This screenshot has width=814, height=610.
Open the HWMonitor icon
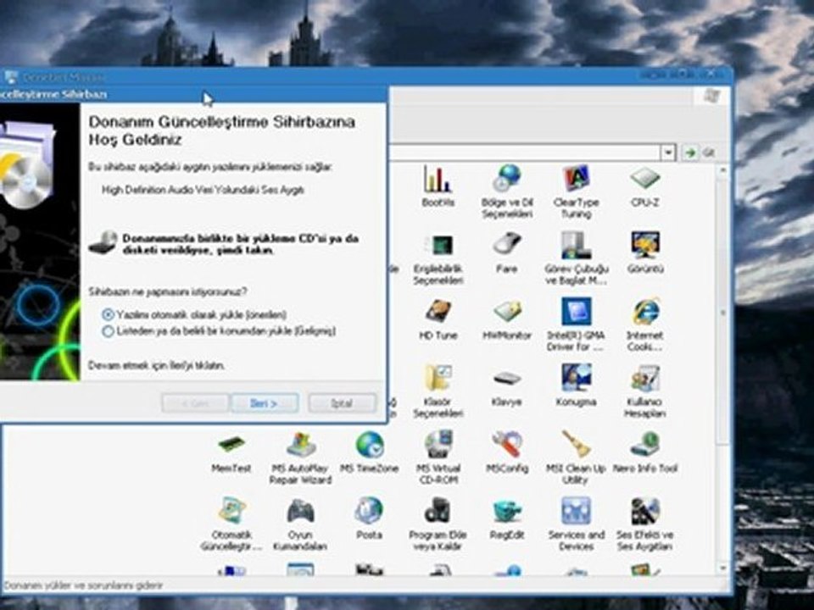(507, 313)
